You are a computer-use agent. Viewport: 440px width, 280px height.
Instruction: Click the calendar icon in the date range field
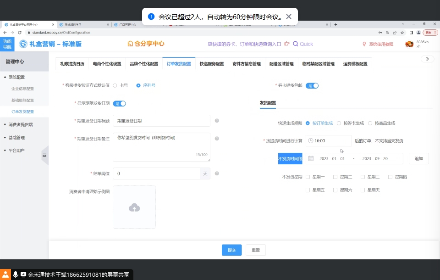tap(311, 158)
